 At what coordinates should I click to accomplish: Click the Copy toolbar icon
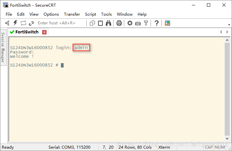tap(92, 23)
